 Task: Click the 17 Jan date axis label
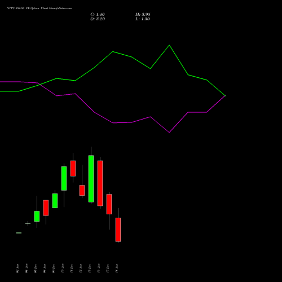click(108, 268)
